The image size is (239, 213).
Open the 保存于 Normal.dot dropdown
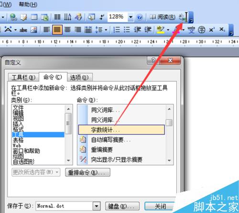[x=97, y=206]
